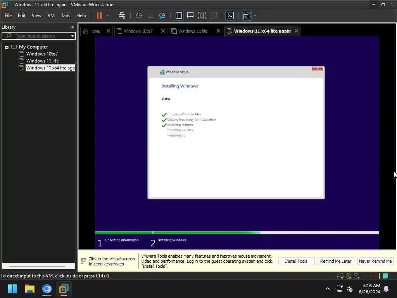Collapse the My Computer tree node
Screen dimensions: 397x298
pyautogui.click(x=7, y=47)
